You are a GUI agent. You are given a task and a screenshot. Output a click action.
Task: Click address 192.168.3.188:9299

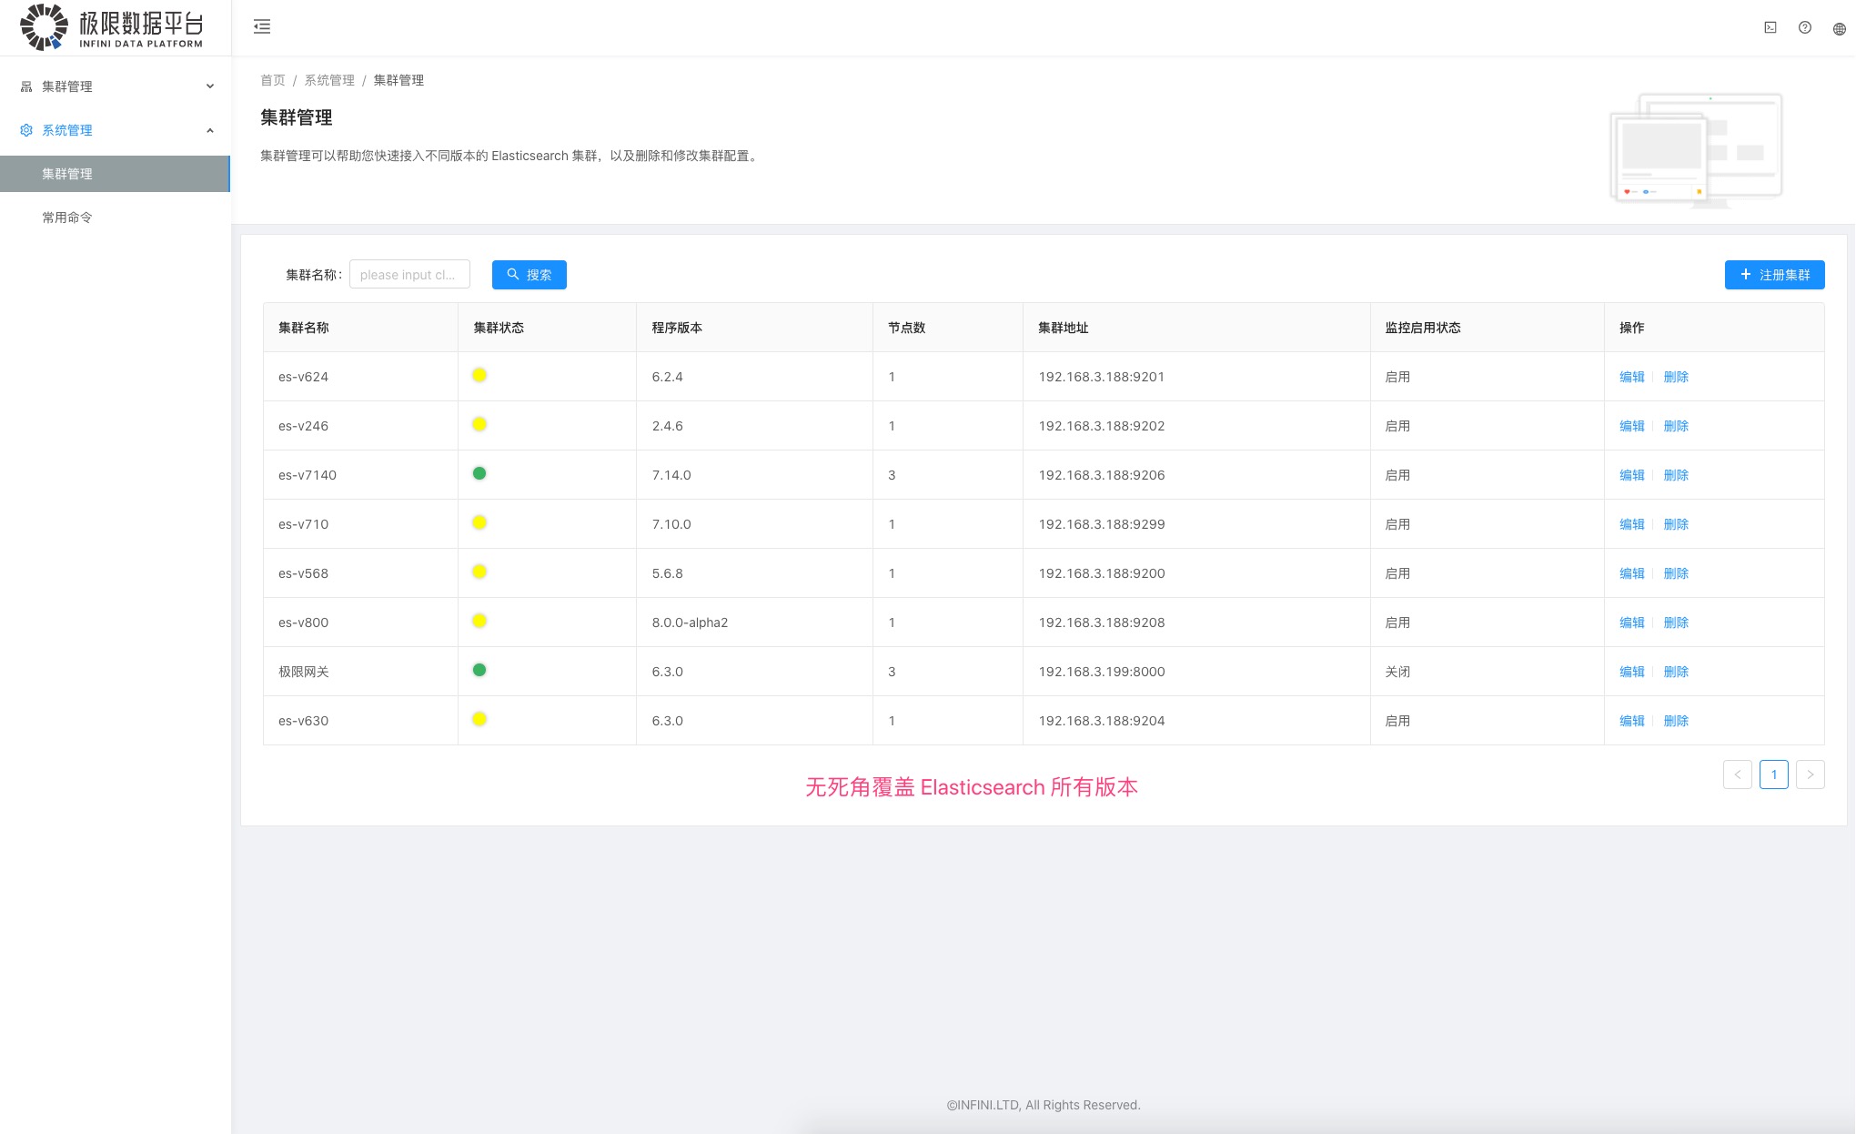click(x=1102, y=524)
